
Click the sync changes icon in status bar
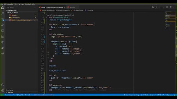tap(14, 95)
